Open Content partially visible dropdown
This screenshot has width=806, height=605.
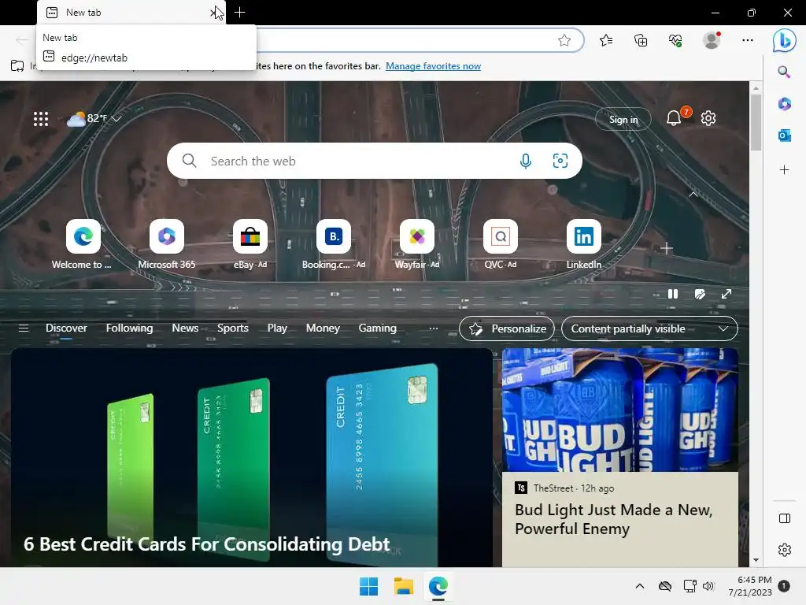[649, 328]
